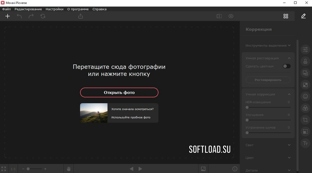Collapse the Умная коррекция section
Screen dimensions: 312x173
coord(289,94)
